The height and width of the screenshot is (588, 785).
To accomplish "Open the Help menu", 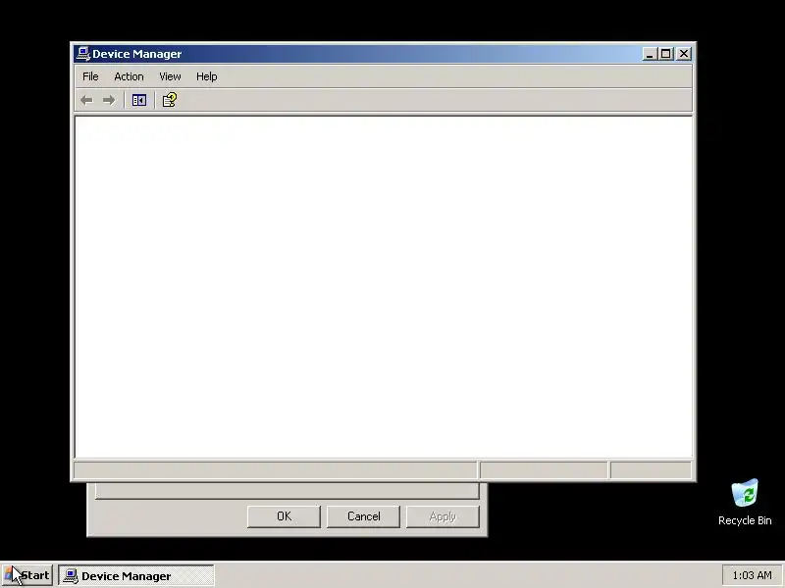I will [x=206, y=76].
